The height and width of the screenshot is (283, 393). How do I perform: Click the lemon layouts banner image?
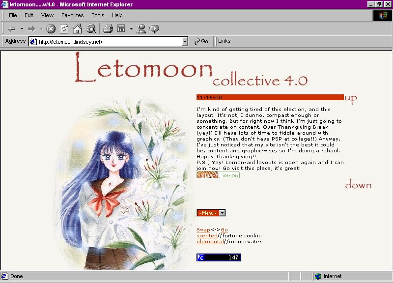[218, 175]
